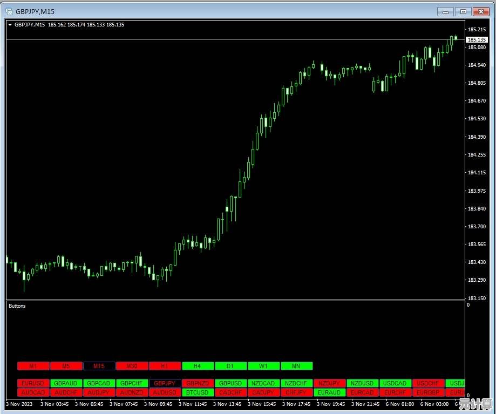Select the W1 weekly timeframe
The width and height of the screenshot is (496, 414).
point(263,366)
